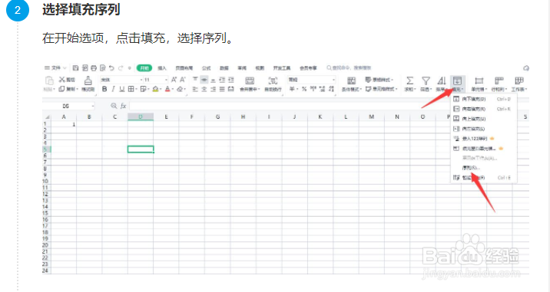Switch to the 公式 tab

(x=206, y=68)
